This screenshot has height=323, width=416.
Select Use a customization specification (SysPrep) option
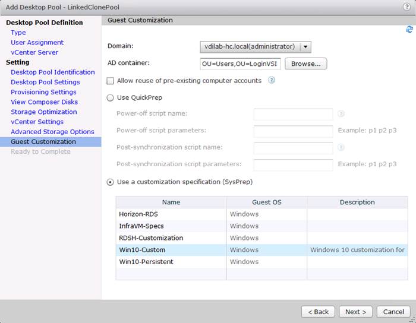(x=110, y=182)
